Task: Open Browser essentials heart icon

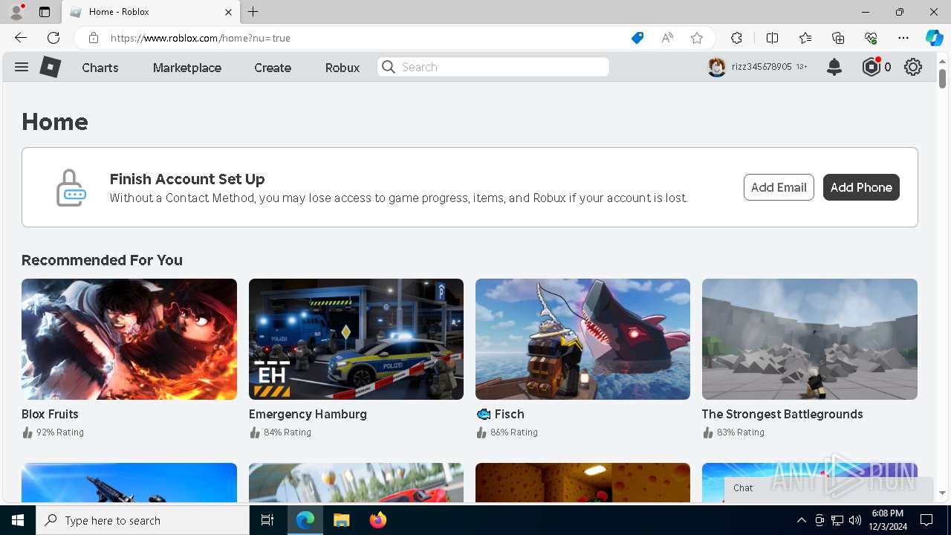Action: [871, 38]
